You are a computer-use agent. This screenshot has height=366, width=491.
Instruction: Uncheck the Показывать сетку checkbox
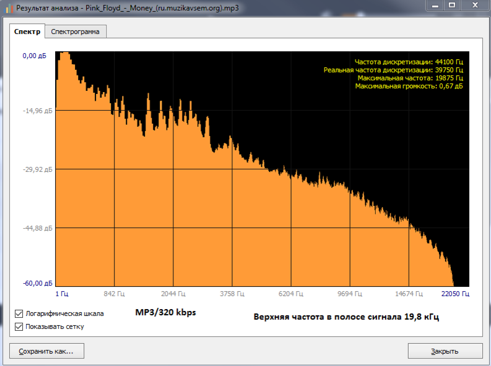pos(19,326)
